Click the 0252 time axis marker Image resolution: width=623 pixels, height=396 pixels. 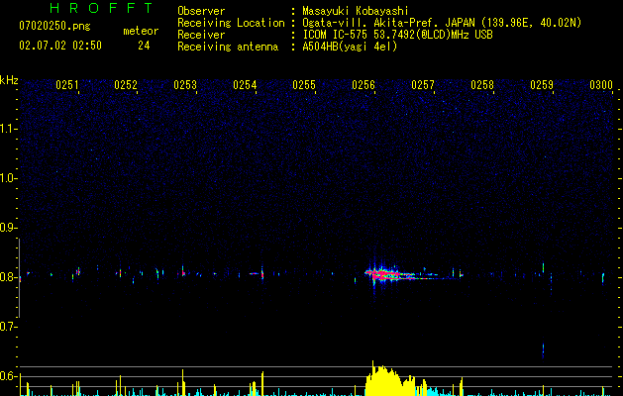point(126,85)
